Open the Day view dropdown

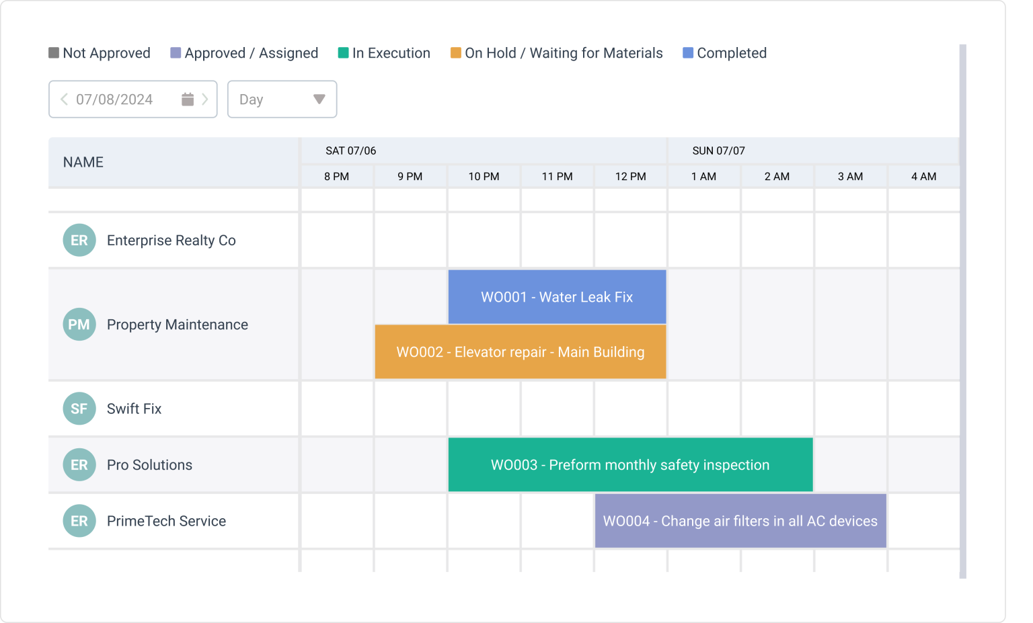tap(282, 99)
